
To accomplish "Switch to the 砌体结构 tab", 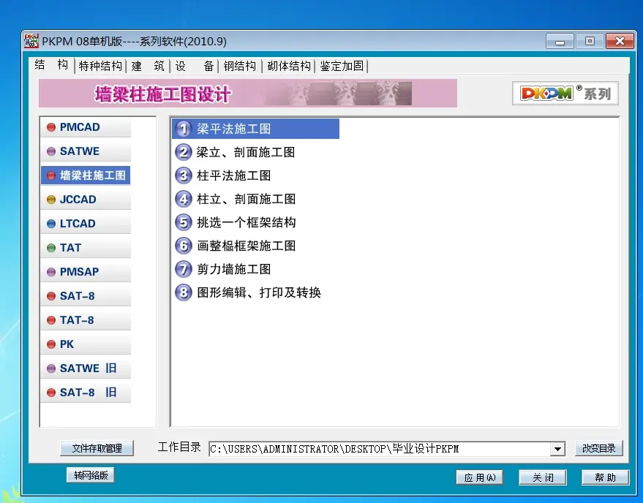I will (289, 66).
